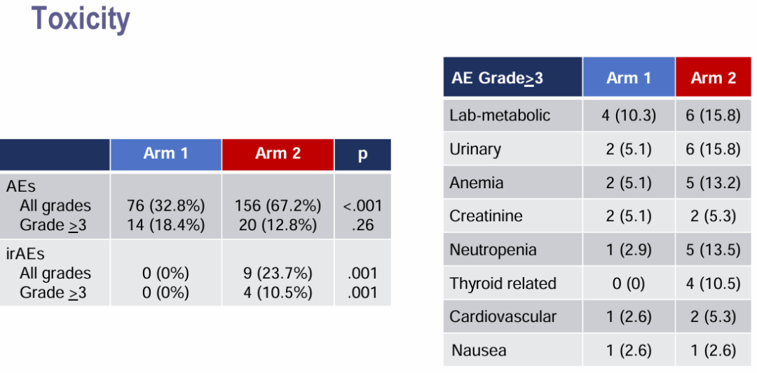Click the irAEs row heading
The width and height of the screenshot is (757, 373).
coord(25,255)
